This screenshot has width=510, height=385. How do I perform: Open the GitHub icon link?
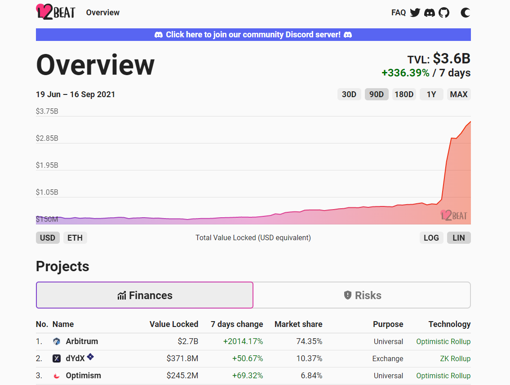pos(444,13)
